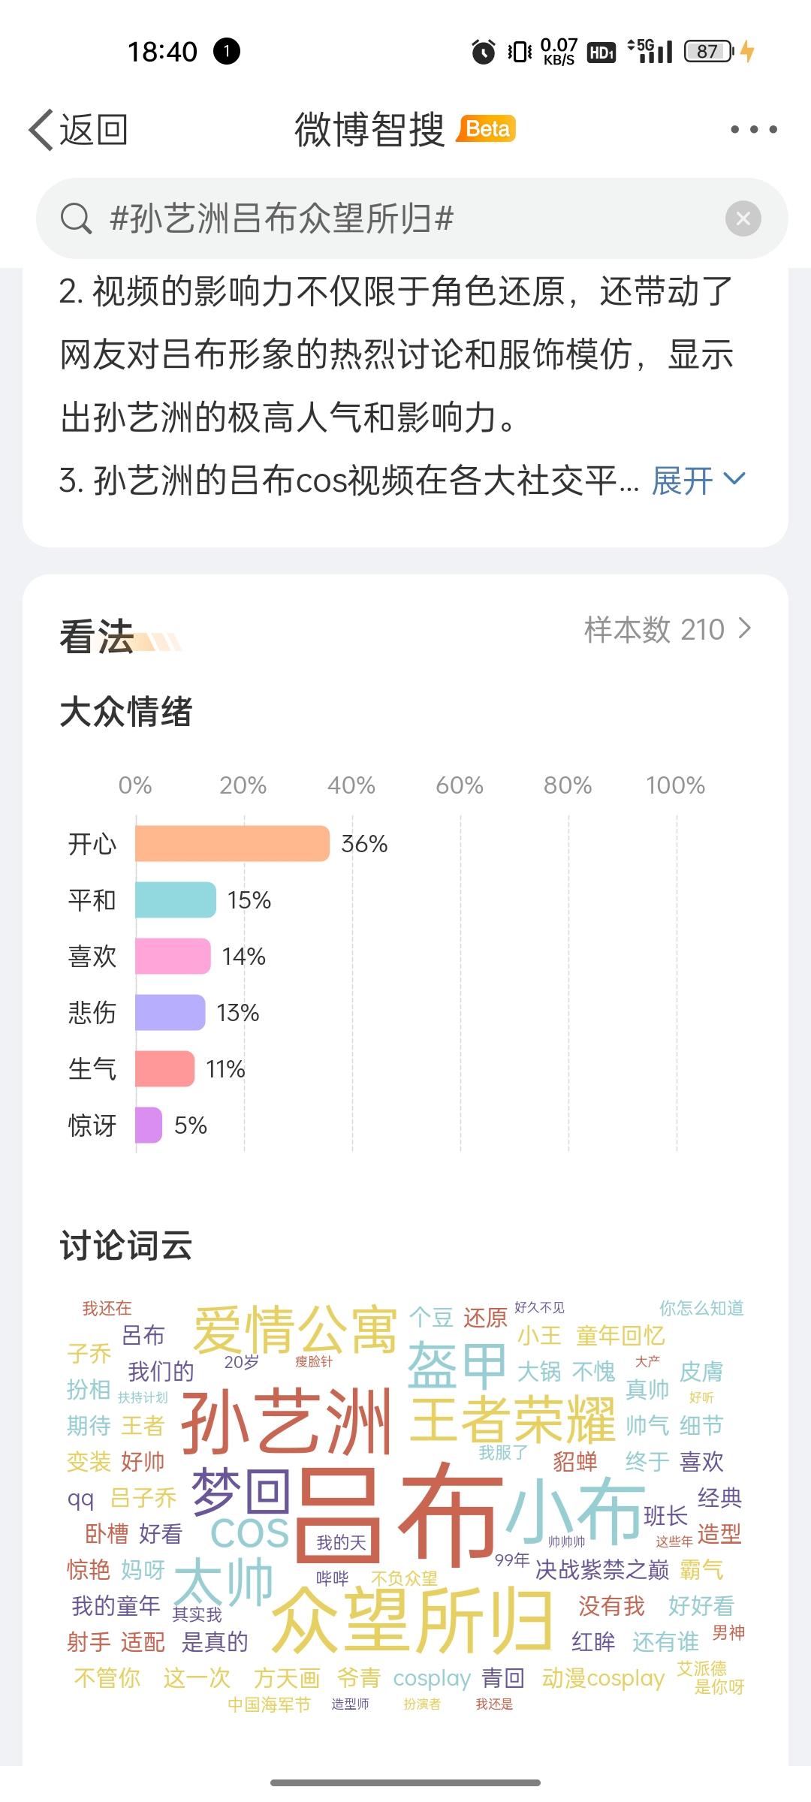Tap the search magnifier icon
The width and height of the screenshot is (811, 1802).
click(76, 218)
